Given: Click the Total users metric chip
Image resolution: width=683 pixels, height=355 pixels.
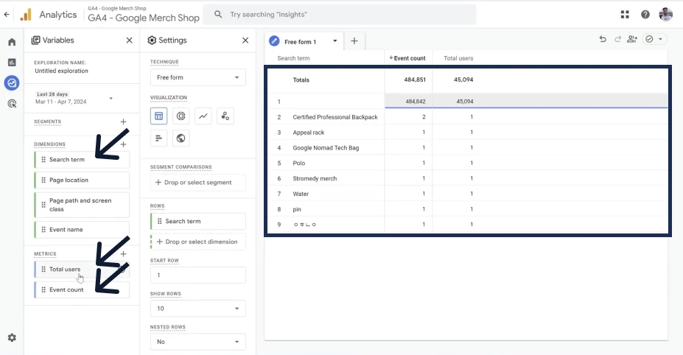Looking at the screenshot, I should coord(82,269).
